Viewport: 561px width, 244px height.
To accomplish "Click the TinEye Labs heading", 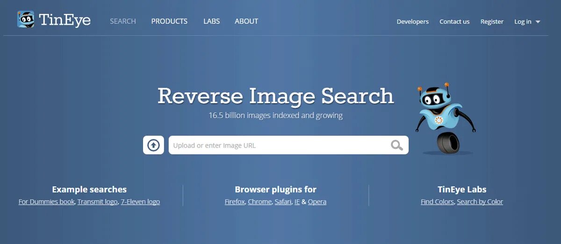I will coord(462,189).
